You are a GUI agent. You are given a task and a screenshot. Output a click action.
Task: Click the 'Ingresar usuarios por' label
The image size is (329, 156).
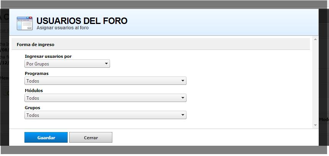[x=48, y=56]
